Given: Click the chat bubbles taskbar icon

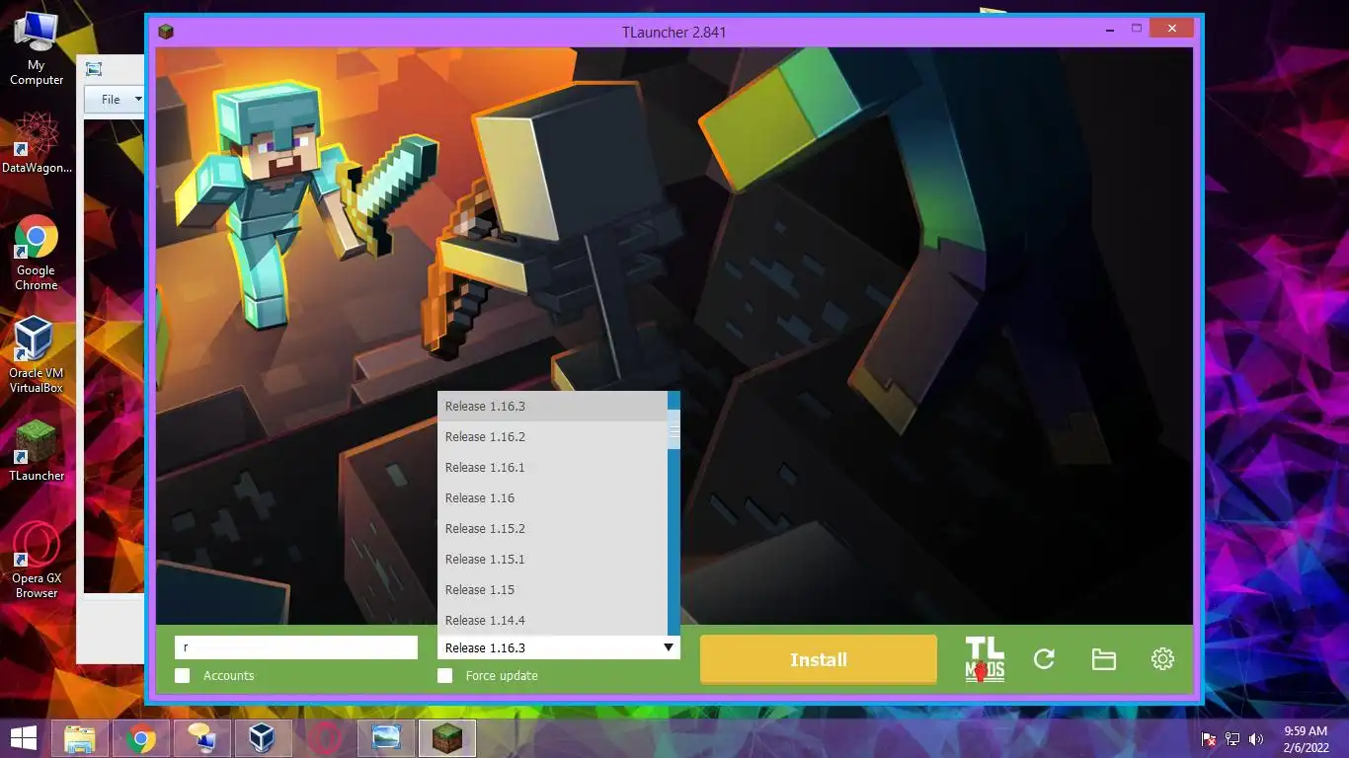Looking at the screenshot, I should pos(201,738).
